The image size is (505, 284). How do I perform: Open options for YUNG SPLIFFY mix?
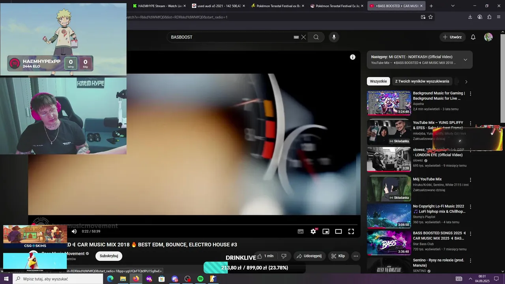tap(470, 123)
